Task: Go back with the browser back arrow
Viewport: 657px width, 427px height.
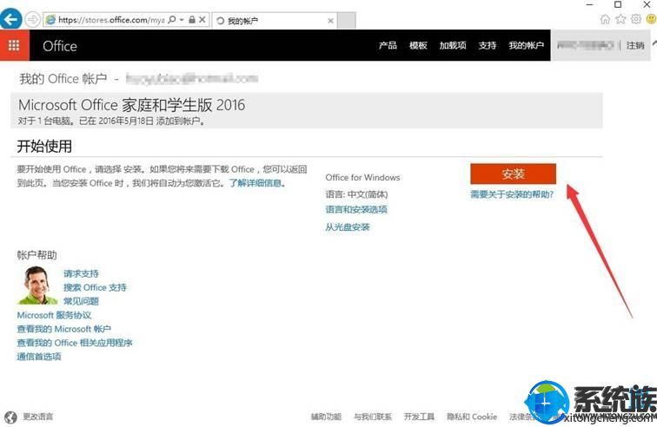Action: click(10, 19)
